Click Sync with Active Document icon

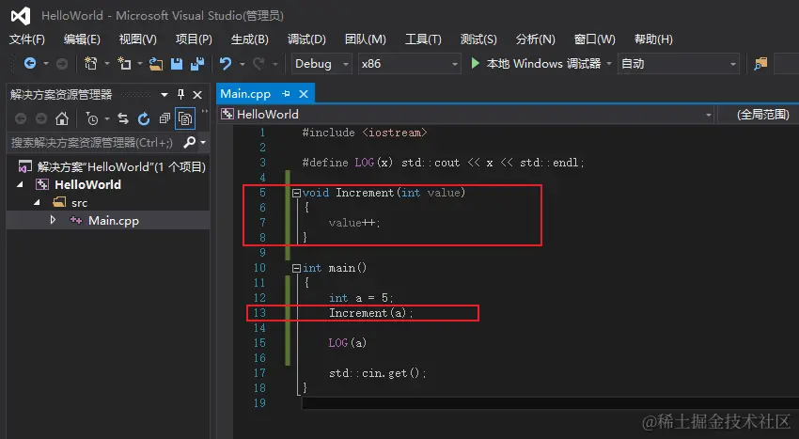123,118
